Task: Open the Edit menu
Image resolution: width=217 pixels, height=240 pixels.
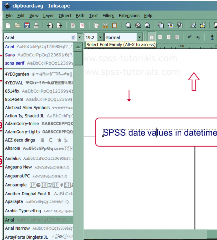Action: [x=21, y=16]
